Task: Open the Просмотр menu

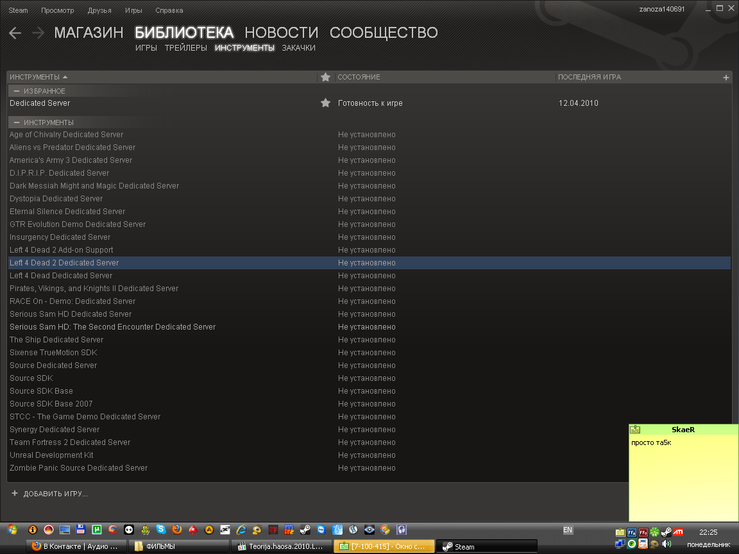Action: (x=58, y=10)
